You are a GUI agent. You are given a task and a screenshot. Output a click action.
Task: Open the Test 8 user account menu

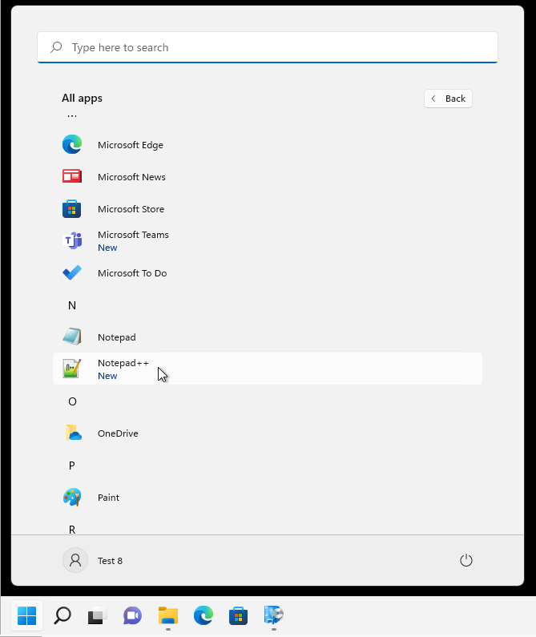click(x=93, y=561)
